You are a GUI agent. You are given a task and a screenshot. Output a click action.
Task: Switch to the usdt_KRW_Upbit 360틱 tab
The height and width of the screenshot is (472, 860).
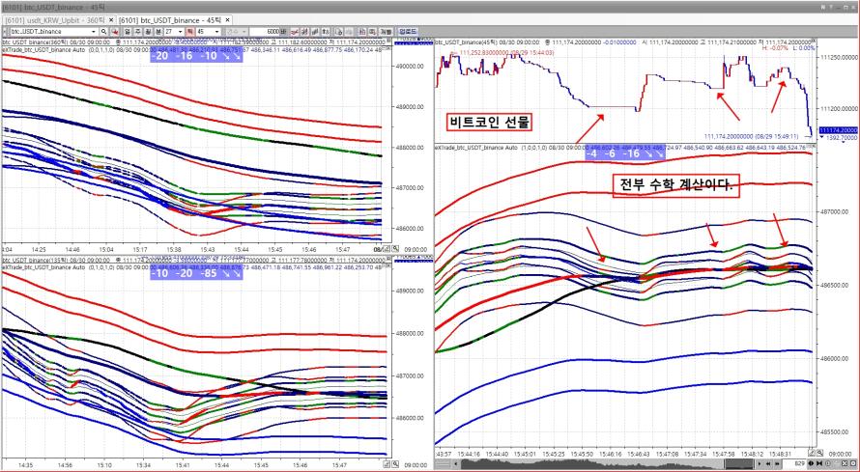click(55, 20)
